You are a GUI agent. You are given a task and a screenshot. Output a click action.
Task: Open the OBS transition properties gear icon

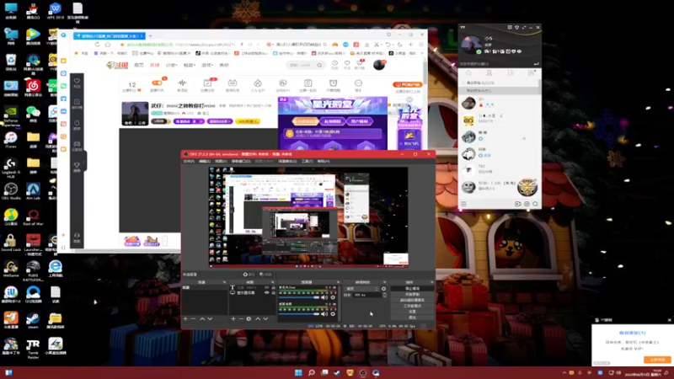coord(383,289)
